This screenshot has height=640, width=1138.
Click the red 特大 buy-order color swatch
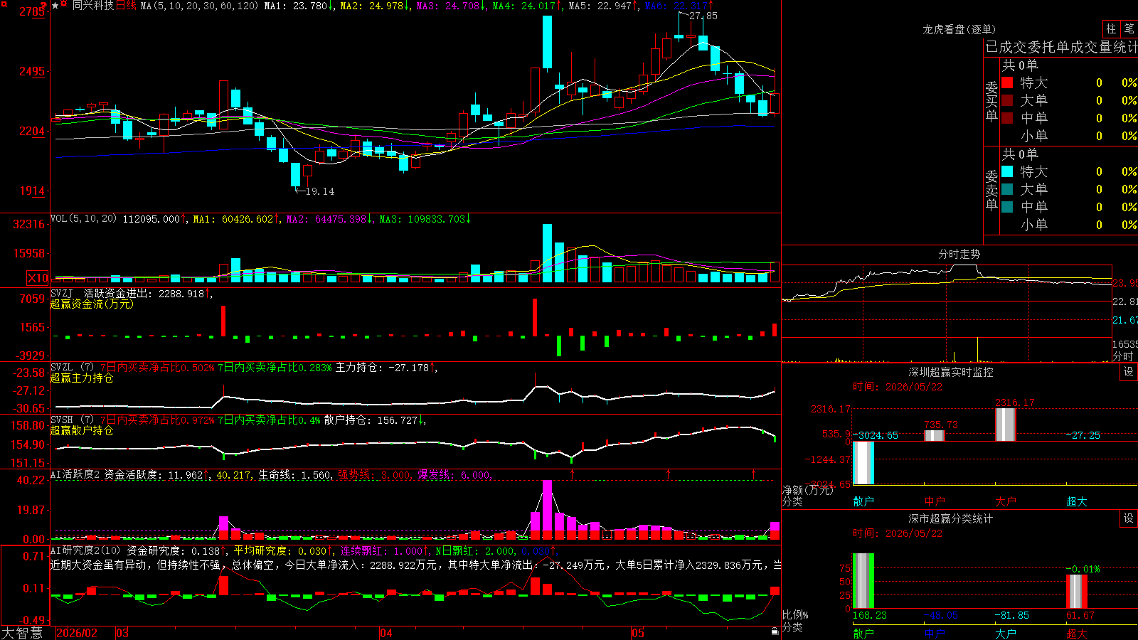[x=1007, y=82]
